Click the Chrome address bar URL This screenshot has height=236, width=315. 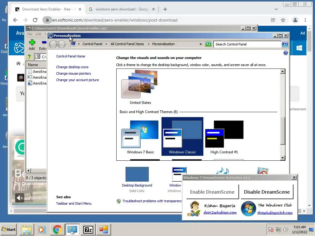click(x=115, y=20)
